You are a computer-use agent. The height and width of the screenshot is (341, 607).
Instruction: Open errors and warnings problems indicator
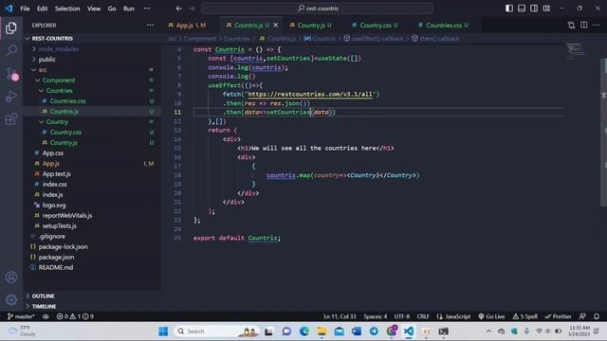tap(75, 316)
